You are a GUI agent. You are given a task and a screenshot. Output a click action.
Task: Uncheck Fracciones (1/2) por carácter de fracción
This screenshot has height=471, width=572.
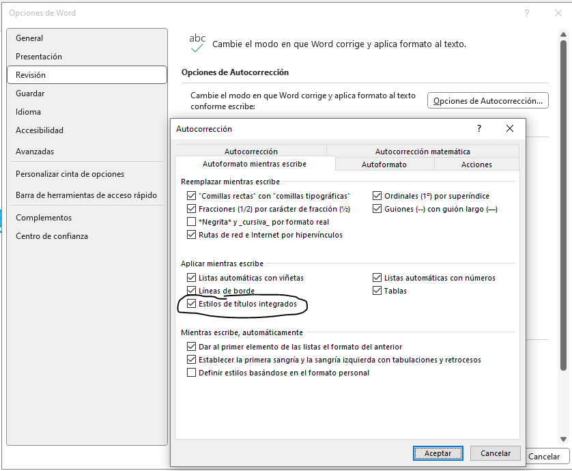coord(192,209)
